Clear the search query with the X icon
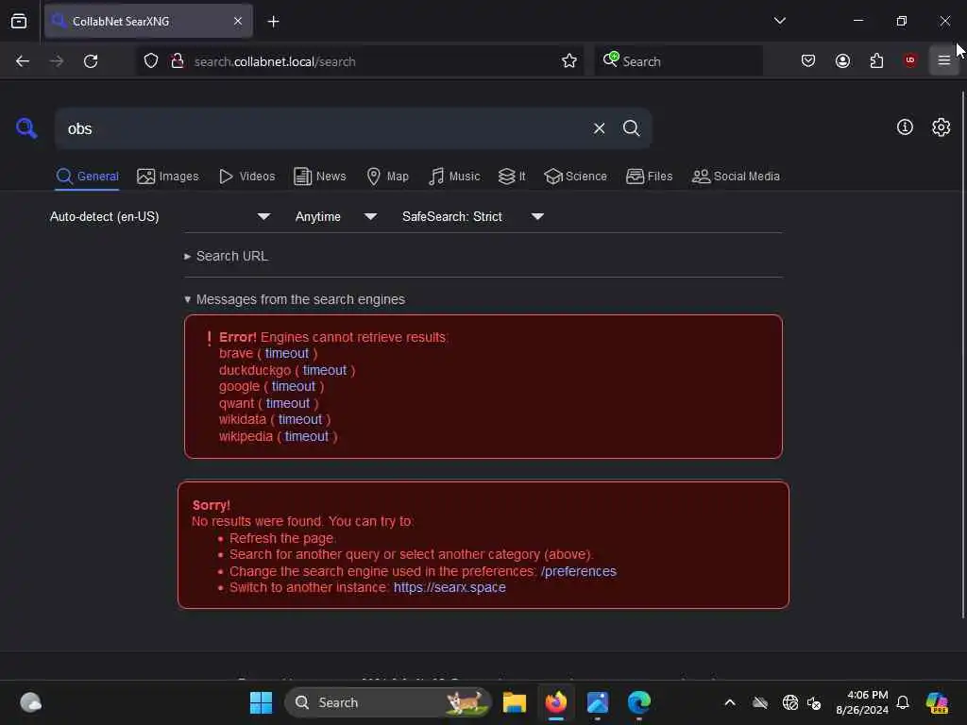 pos(599,128)
